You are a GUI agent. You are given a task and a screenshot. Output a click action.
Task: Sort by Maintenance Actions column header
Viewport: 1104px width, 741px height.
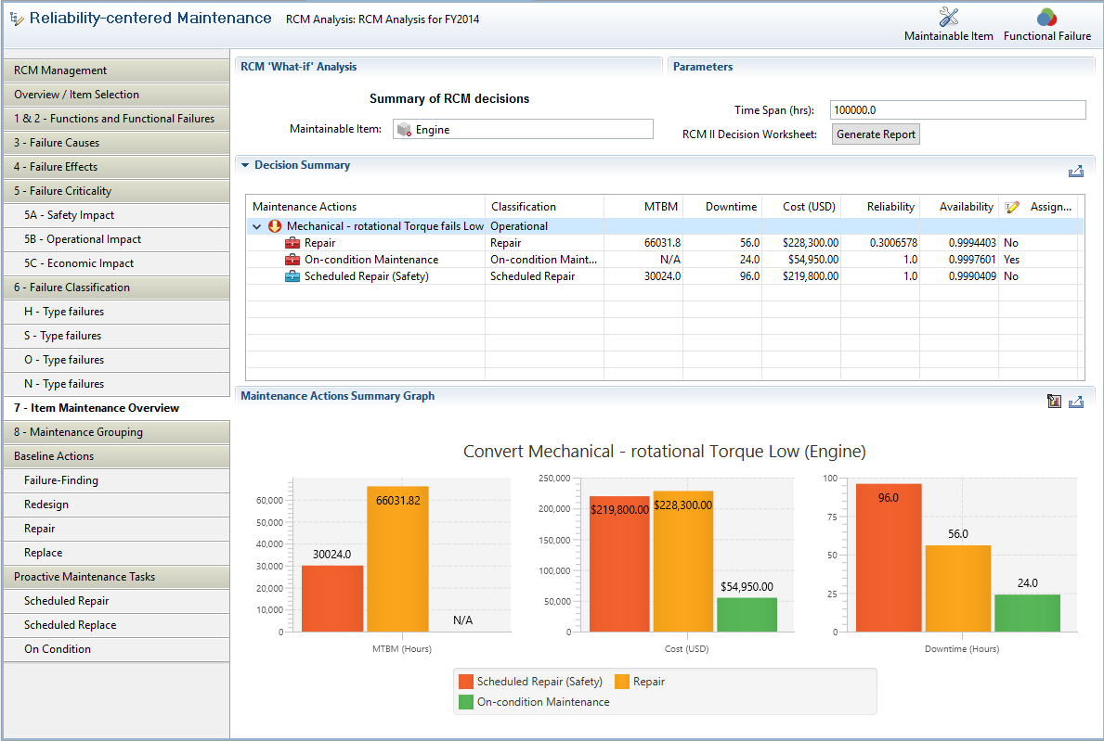[366, 207]
